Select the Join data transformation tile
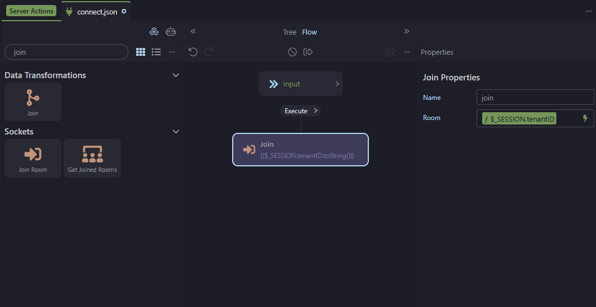596x307 pixels. click(x=33, y=102)
